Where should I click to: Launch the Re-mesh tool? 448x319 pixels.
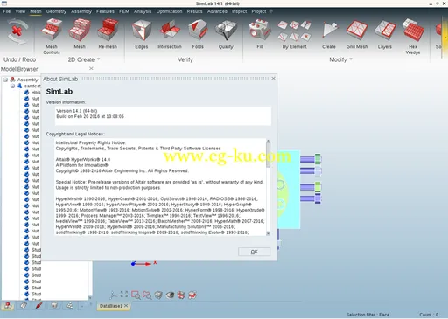pyautogui.click(x=108, y=33)
